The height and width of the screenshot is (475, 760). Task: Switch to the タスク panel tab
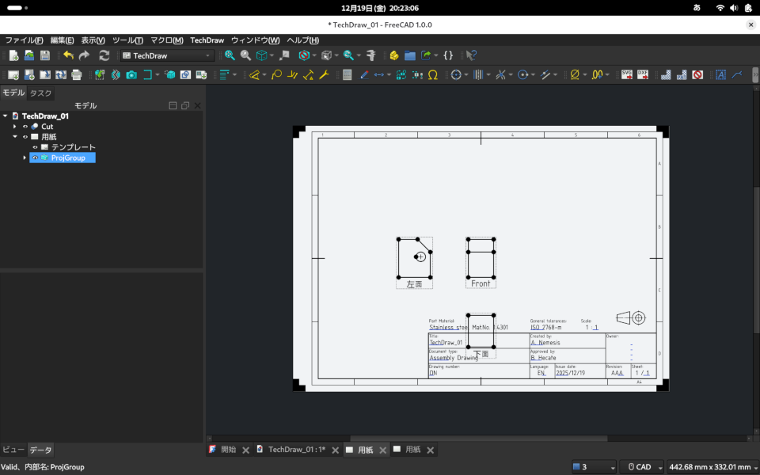coord(40,93)
